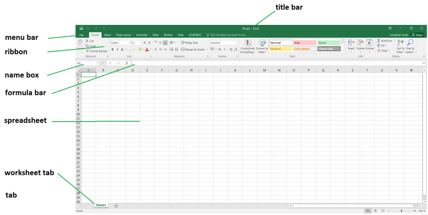The image size is (428, 215).
Task: Toggle Align Right horizontal alignment
Action: pos(165,49)
